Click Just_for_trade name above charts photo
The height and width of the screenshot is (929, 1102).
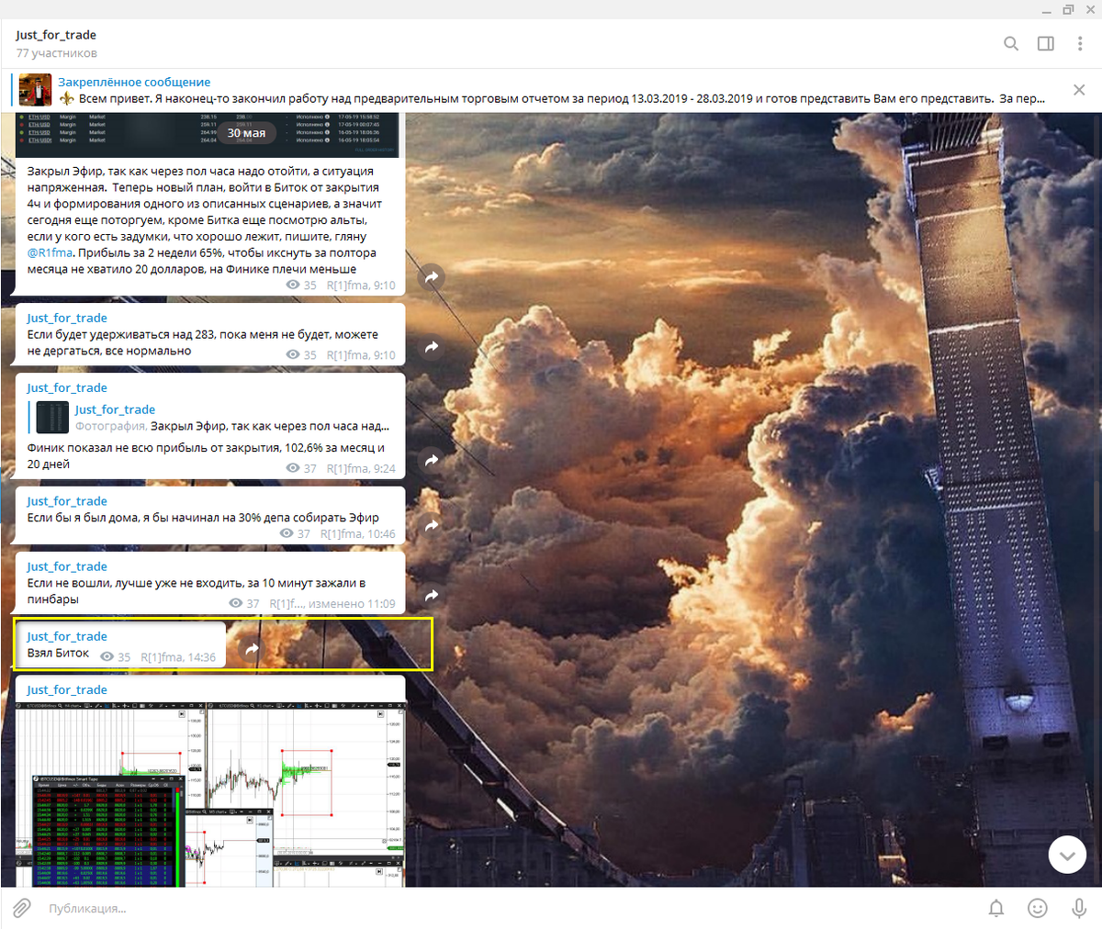(67, 689)
